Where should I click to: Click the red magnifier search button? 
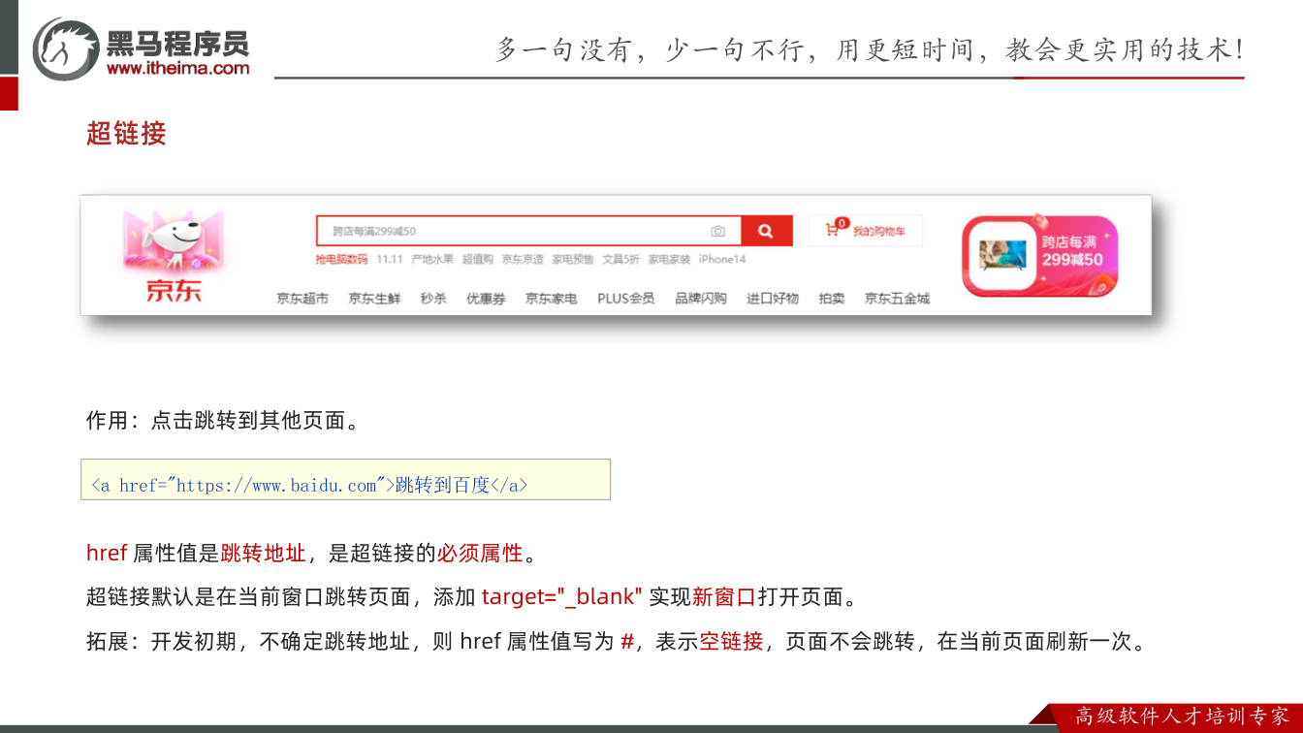point(766,231)
